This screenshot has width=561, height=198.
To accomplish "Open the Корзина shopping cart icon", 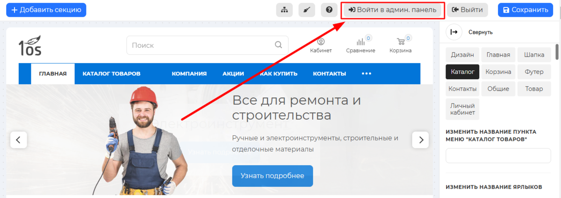I will click(401, 42).
